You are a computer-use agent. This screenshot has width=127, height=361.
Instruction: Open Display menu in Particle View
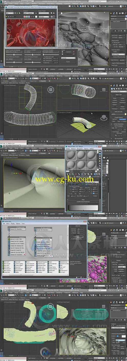point(13,223)
